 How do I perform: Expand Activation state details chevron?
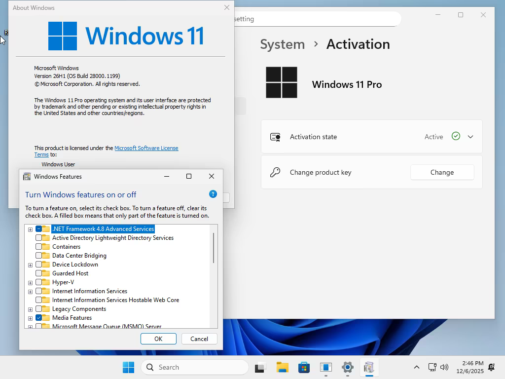(x=470, y=137)
